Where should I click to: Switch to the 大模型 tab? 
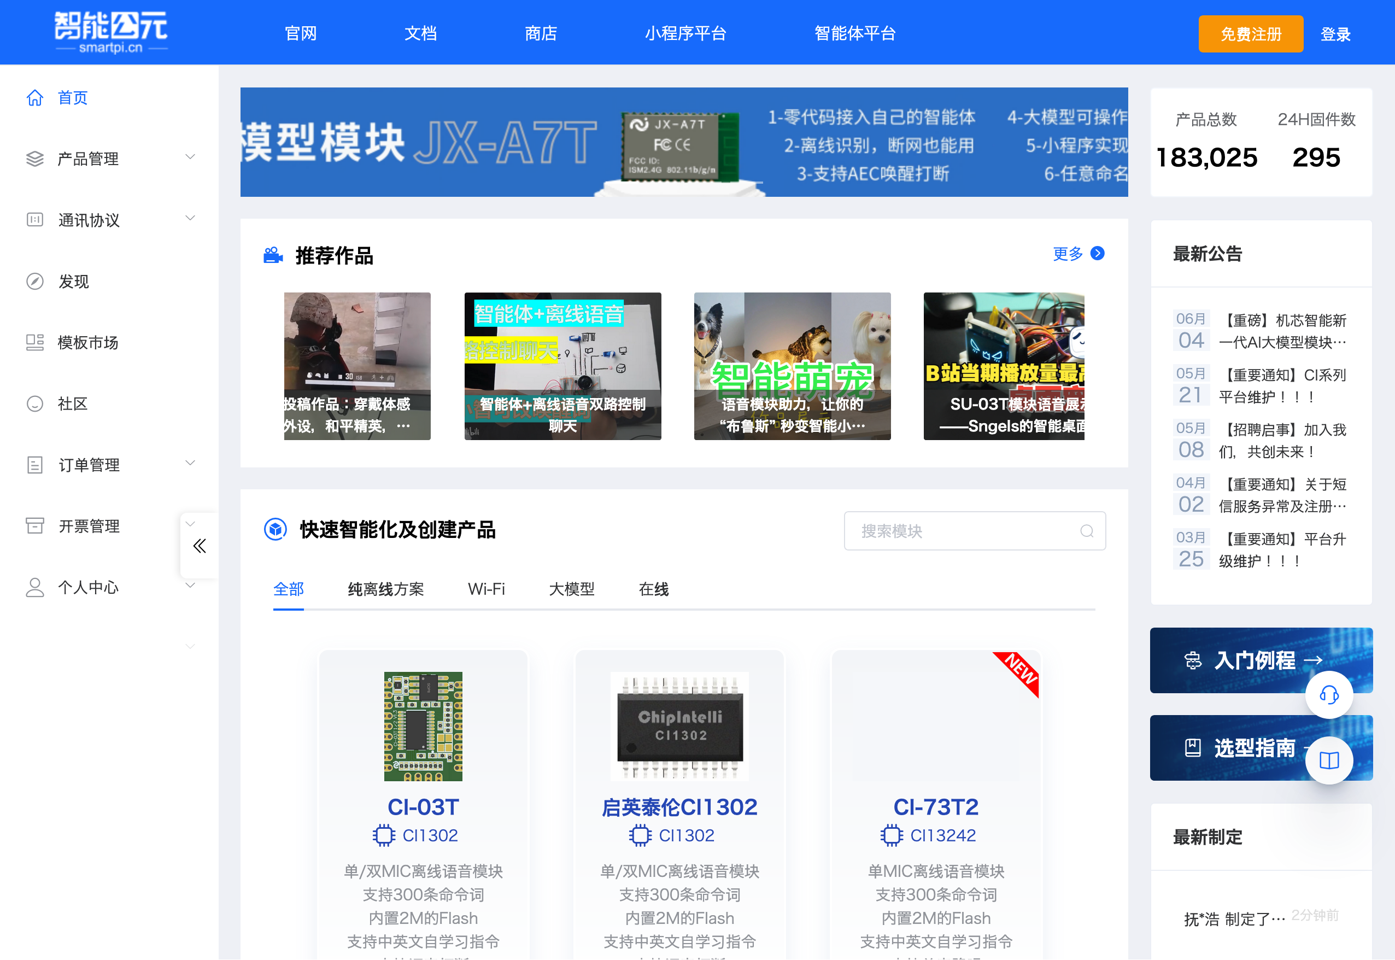[572, 589]
